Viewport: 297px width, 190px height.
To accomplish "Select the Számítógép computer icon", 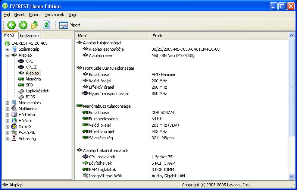I will [14, 49].
